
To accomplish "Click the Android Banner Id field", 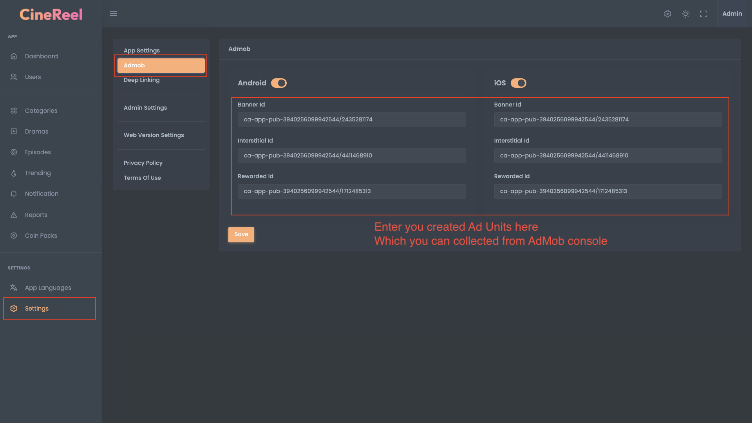I will [351, 119].
